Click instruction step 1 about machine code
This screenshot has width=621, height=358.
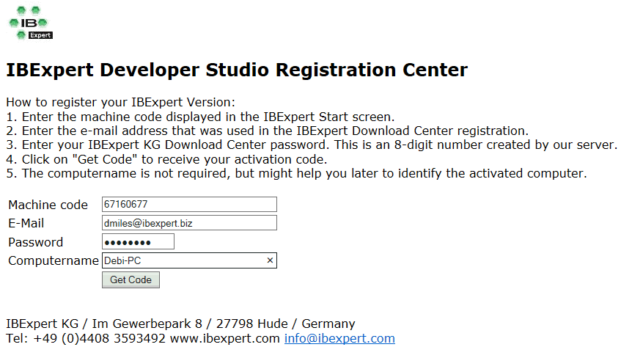coord(200,117)
